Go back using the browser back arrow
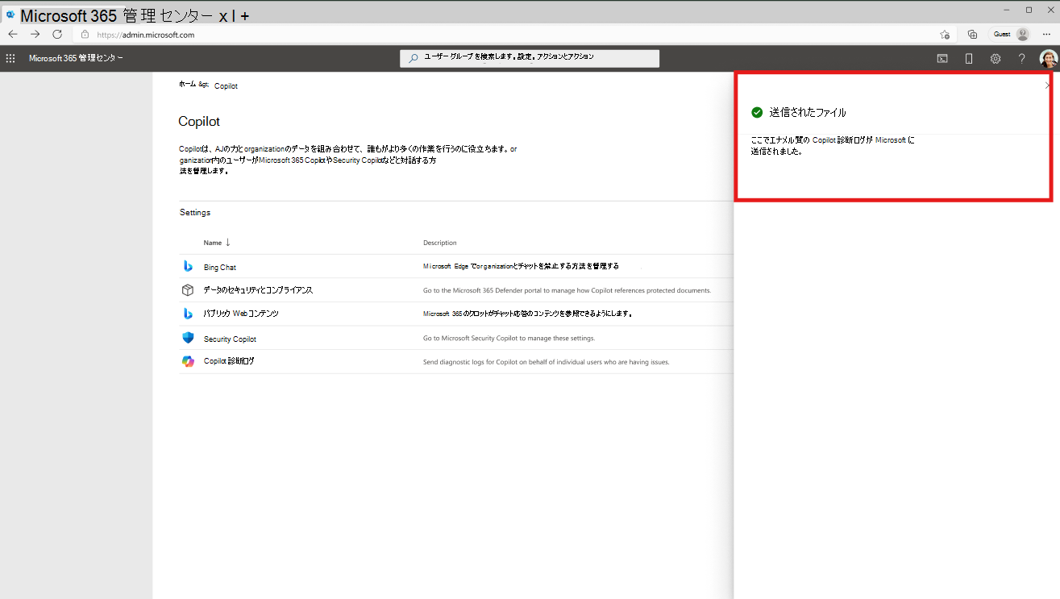 (13, 35)
